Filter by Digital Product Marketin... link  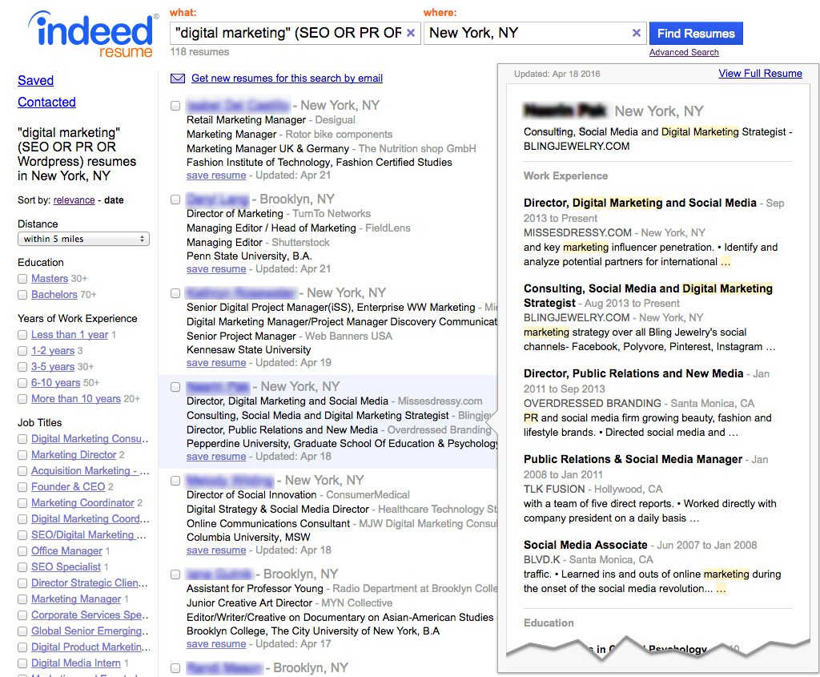90,647
